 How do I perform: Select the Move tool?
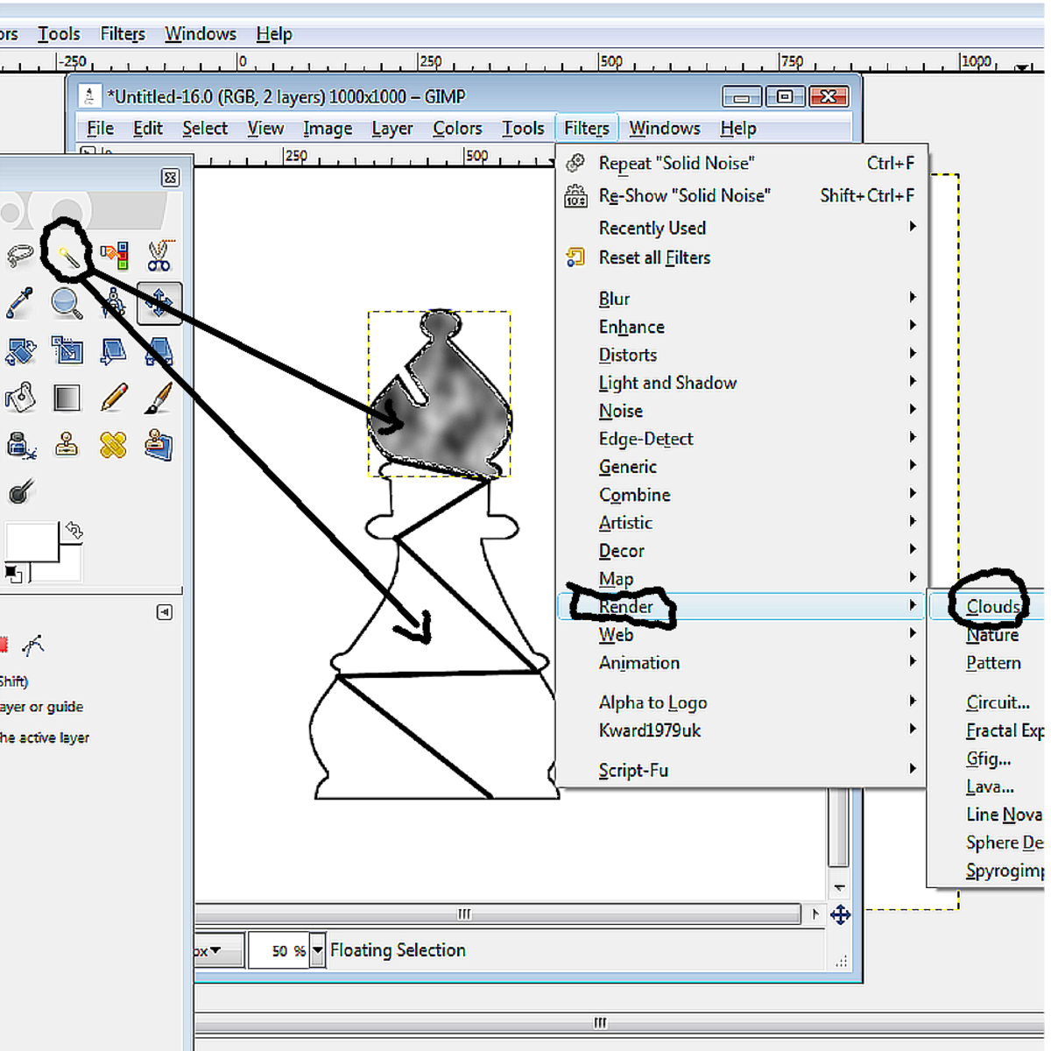(159, 303)
